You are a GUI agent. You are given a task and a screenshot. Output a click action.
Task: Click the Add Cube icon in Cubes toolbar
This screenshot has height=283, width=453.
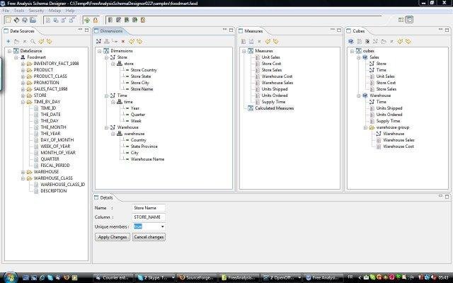(351, 42)
